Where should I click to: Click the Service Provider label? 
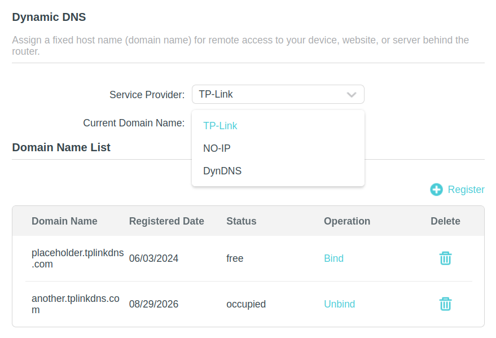click(147, 95)
